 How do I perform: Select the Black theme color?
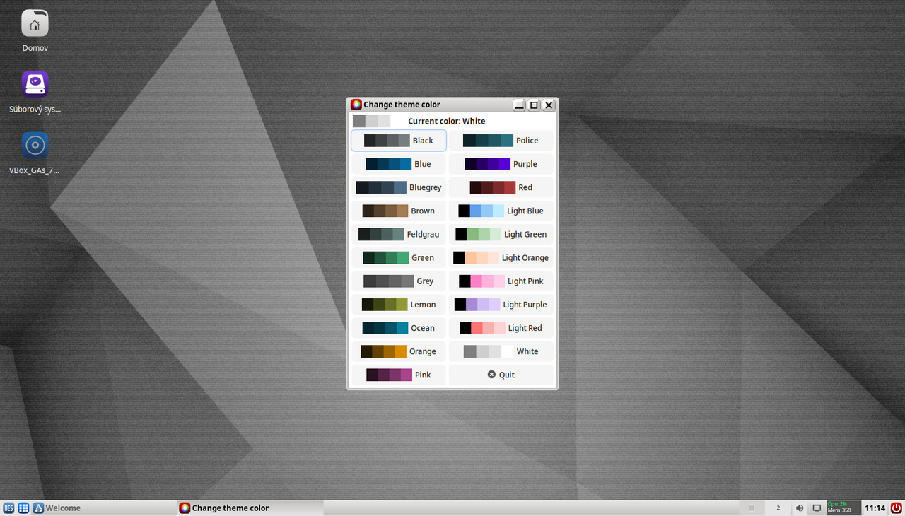tap(399, 141)
